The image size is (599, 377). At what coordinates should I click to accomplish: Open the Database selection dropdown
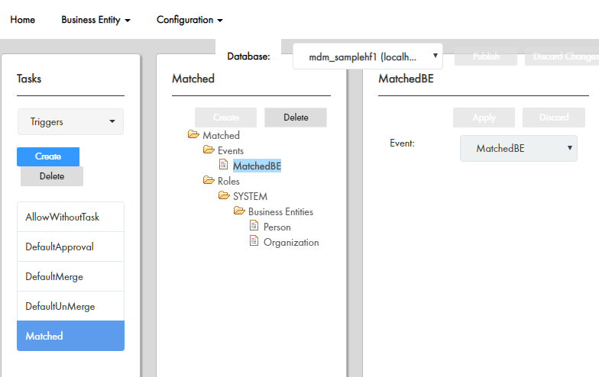click(368, 56)
